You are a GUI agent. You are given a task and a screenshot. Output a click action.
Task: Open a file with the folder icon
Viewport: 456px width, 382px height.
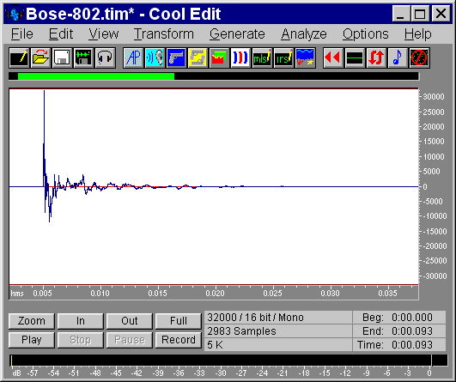coord(40,58)
